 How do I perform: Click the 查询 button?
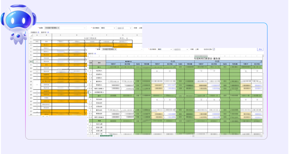tap(260, 49)
